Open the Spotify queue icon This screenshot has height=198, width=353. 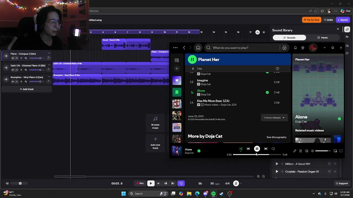301,151
